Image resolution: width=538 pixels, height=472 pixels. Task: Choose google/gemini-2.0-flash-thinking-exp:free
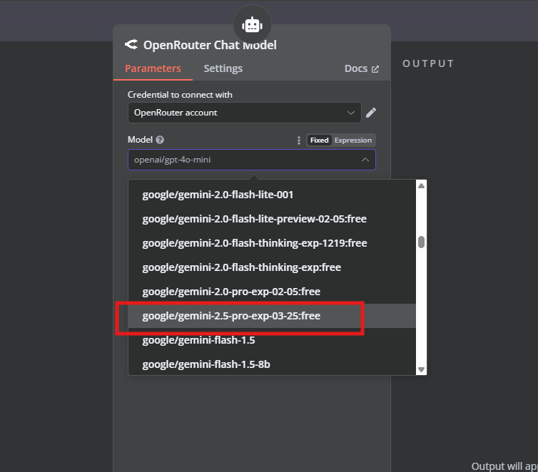pos(272,267)
